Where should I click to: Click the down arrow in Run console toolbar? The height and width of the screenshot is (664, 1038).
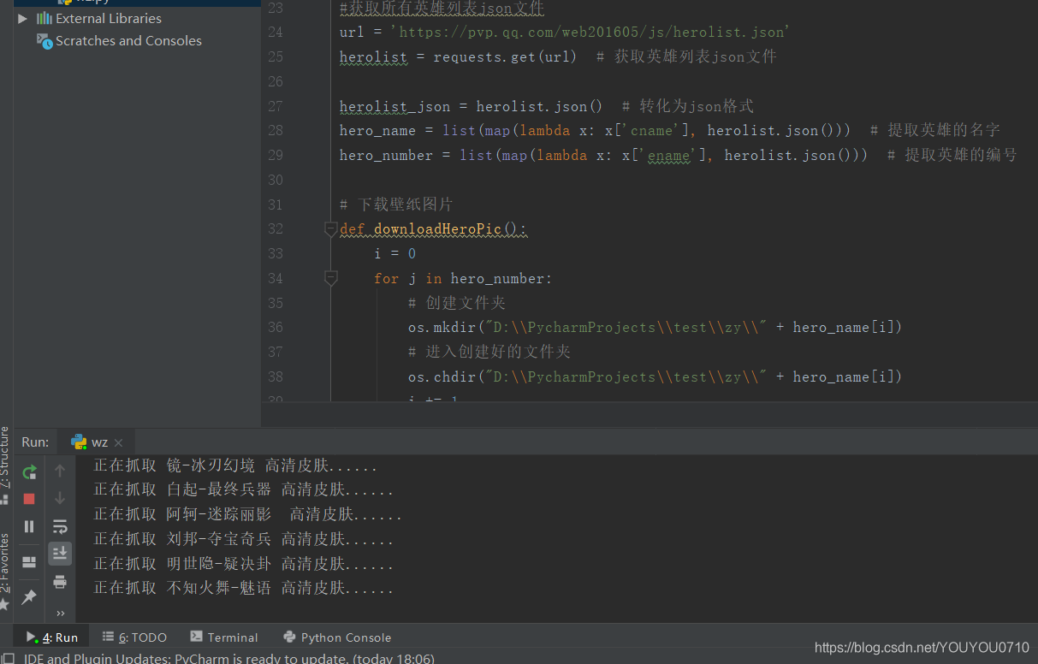pos(60,498)
